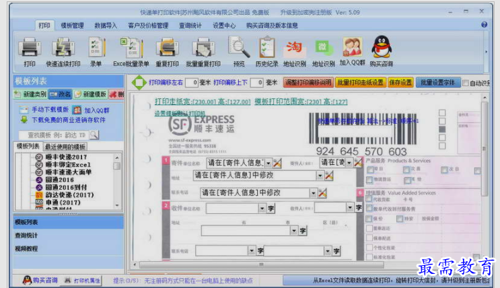Switch to the 模板管理 tab

point(73,26)
